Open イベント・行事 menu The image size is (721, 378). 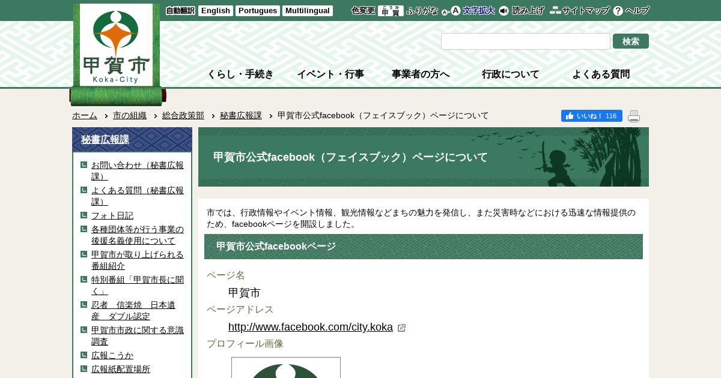[x=330, y=74]
